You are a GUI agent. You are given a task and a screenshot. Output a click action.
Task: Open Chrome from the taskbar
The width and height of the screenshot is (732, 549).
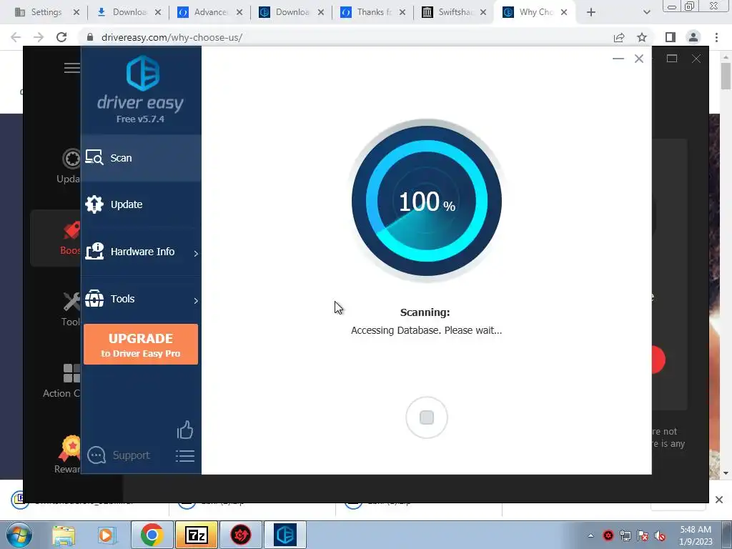click(x=152, y=535)
